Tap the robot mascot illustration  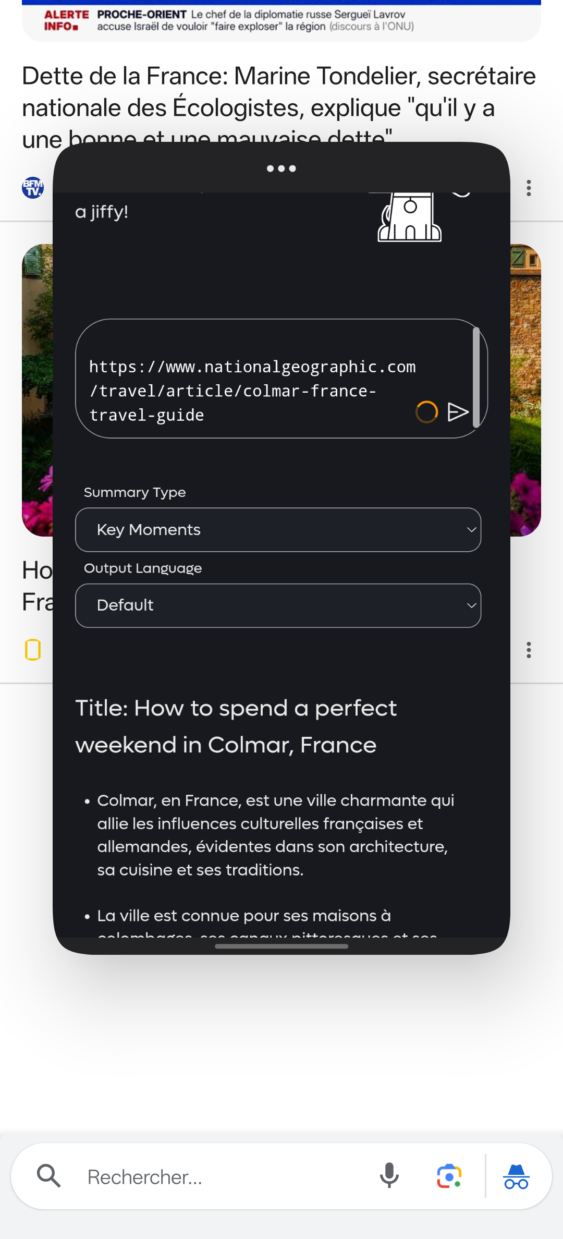coord(410,217)
